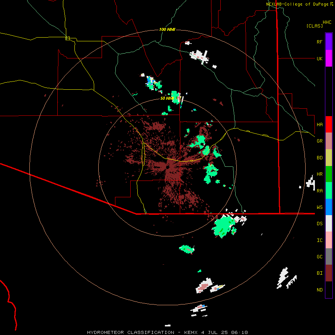Click the RF purple legend swatch
The width and height of the screenshot is (335, 335).
[x=329, y=42]
